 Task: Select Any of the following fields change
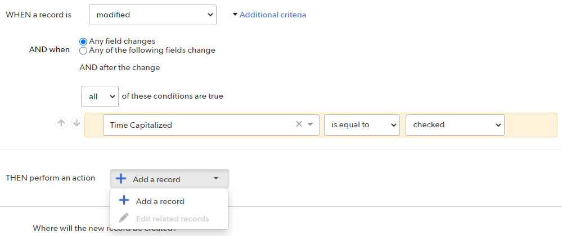pos(83,50)
